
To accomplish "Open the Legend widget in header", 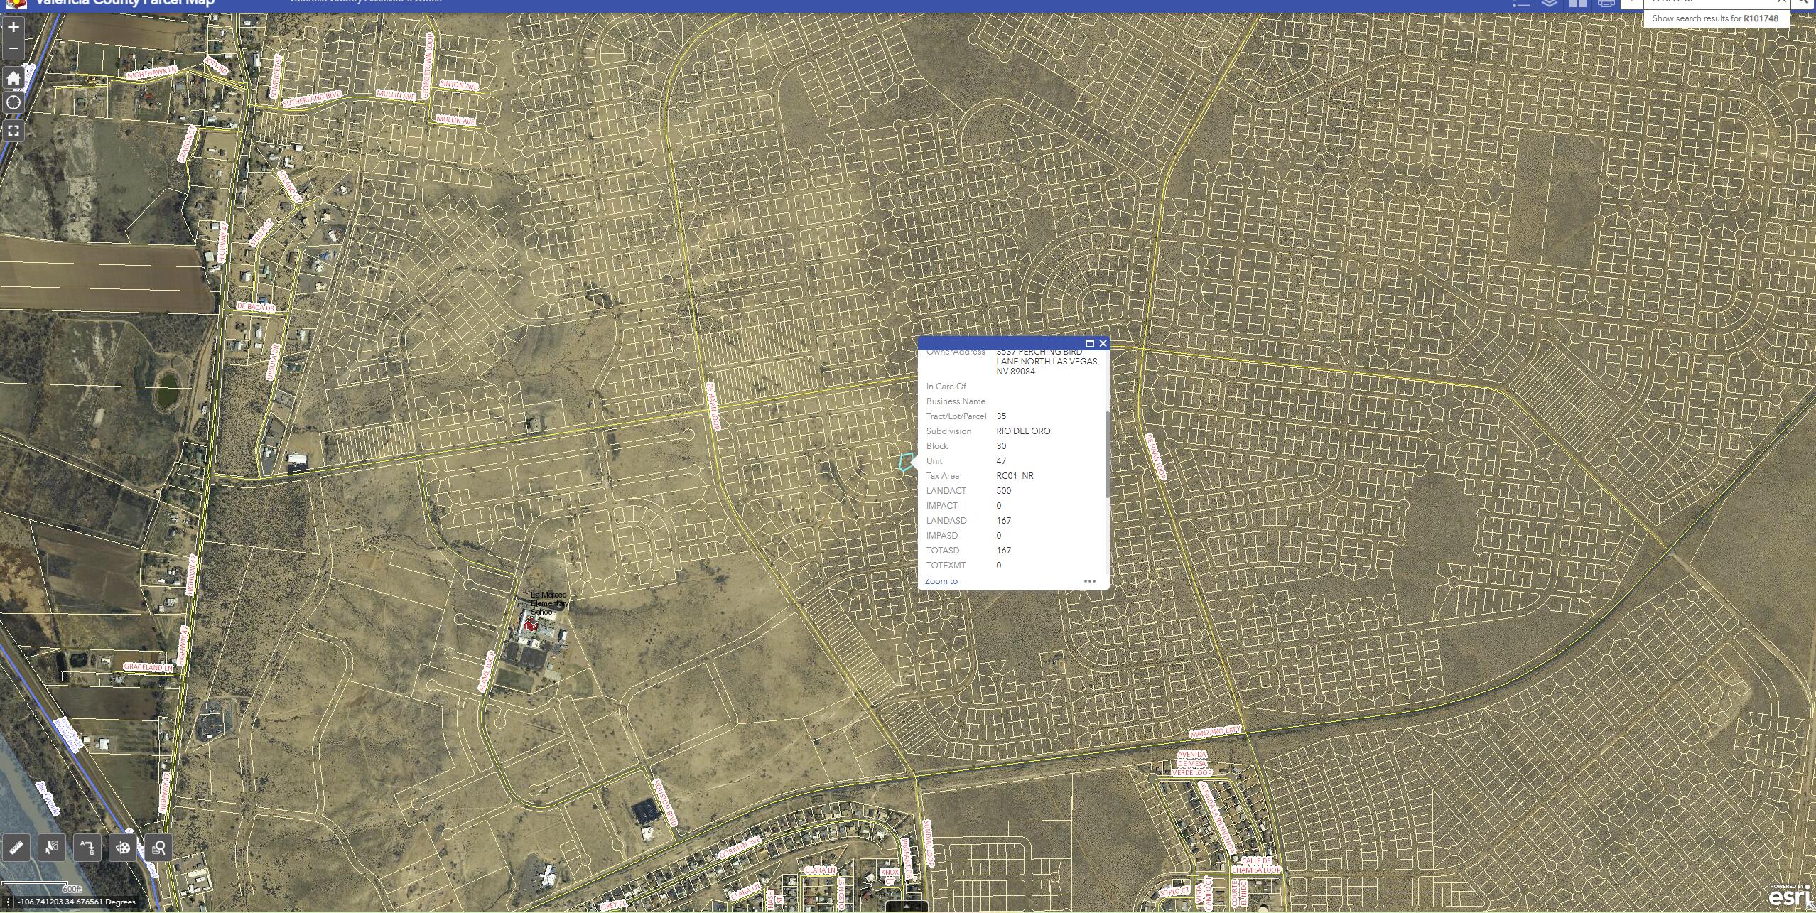I will pyautogui.click(x=1520, y=4).
